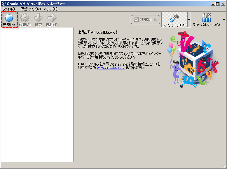Select グローバルツール(G) tools icon
Screen dimensions: 227x169
click(x=207, y=18)
